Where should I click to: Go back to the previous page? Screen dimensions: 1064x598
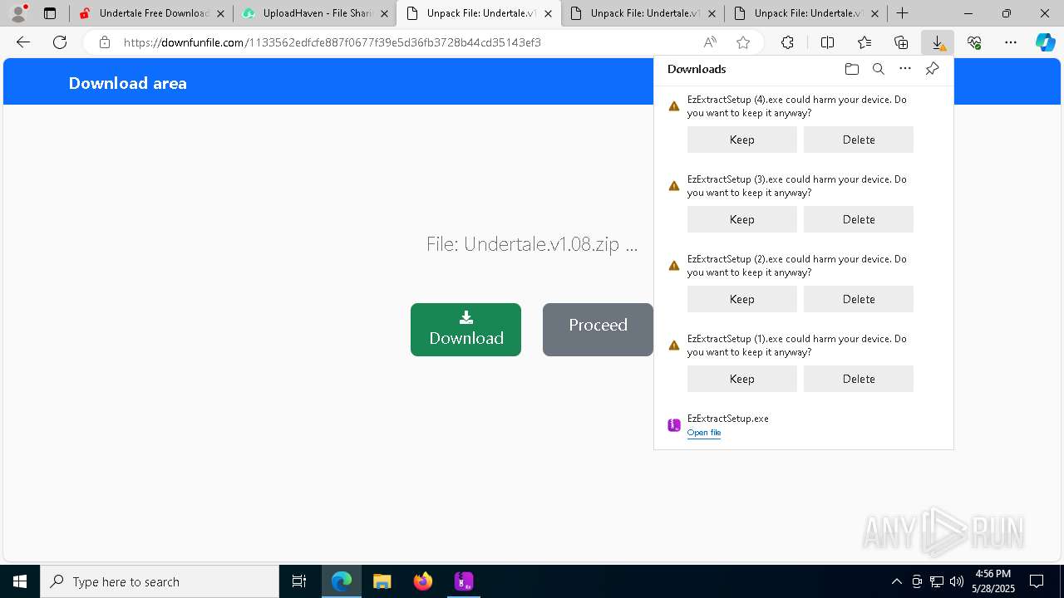coord(23,42)
